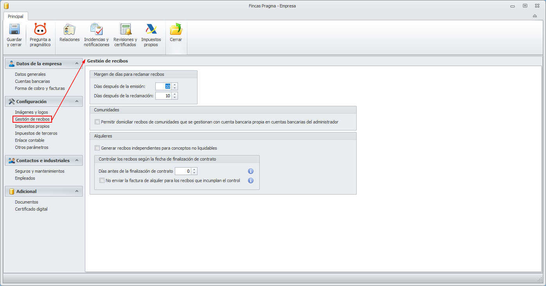
Task: Click the info icon beside No enviar la factura
Action: [251, 181]
